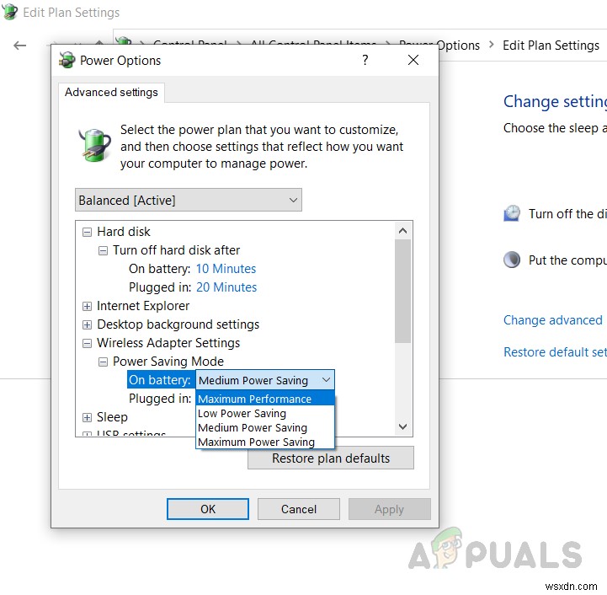Screen dimensions: 607x595
Task: Select Maximum Performance from the list
Action: click(x=265, y=399)
